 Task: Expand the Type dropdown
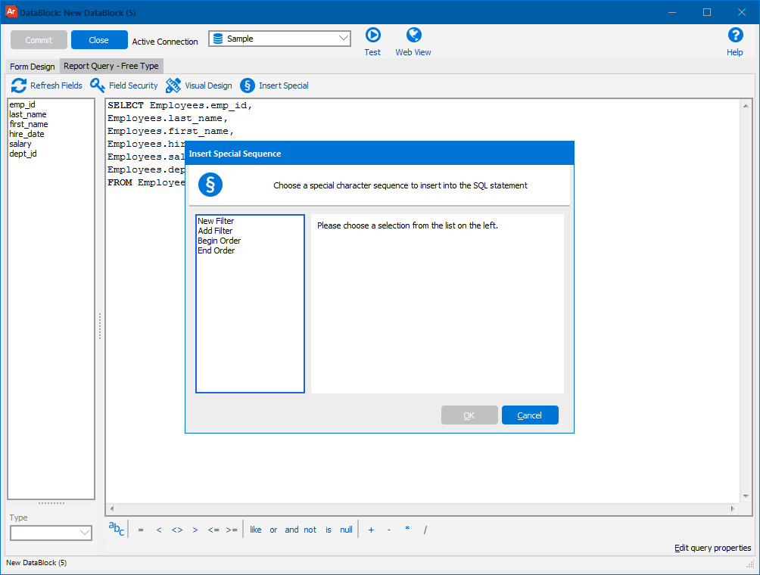pyautogui.click(x=51, y=533)
